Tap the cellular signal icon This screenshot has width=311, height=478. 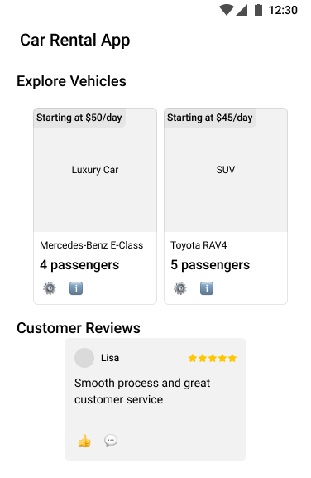pyautogui.click(x=242, y=10)
